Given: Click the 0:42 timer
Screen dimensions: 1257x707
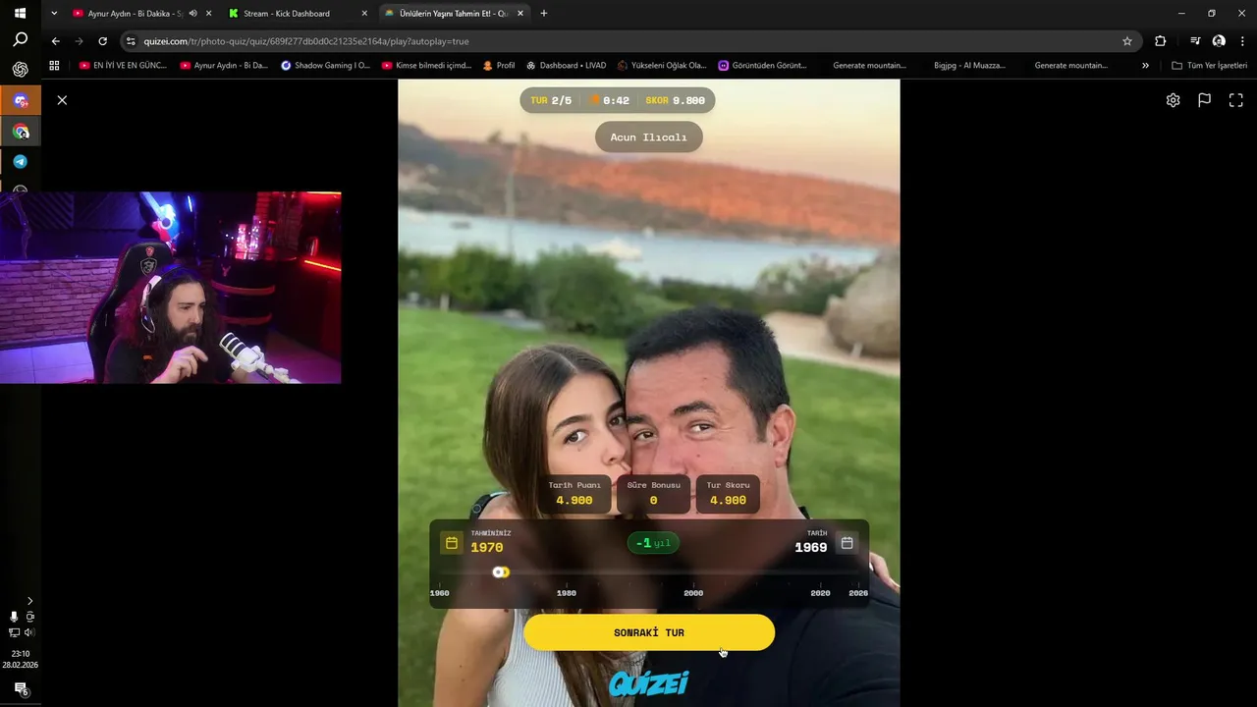Looking at the screenshot, I should [x=610, y=100].
